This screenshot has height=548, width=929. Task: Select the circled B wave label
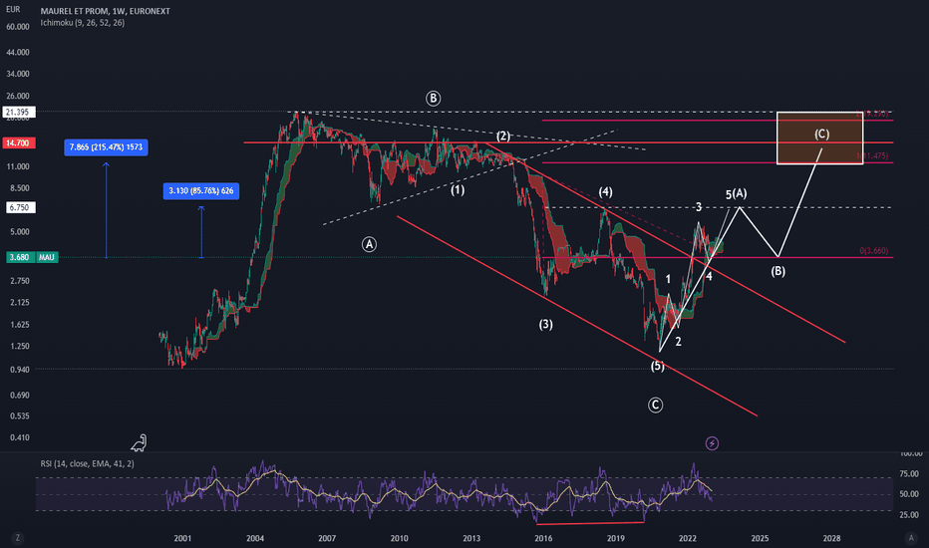(433, 99)
